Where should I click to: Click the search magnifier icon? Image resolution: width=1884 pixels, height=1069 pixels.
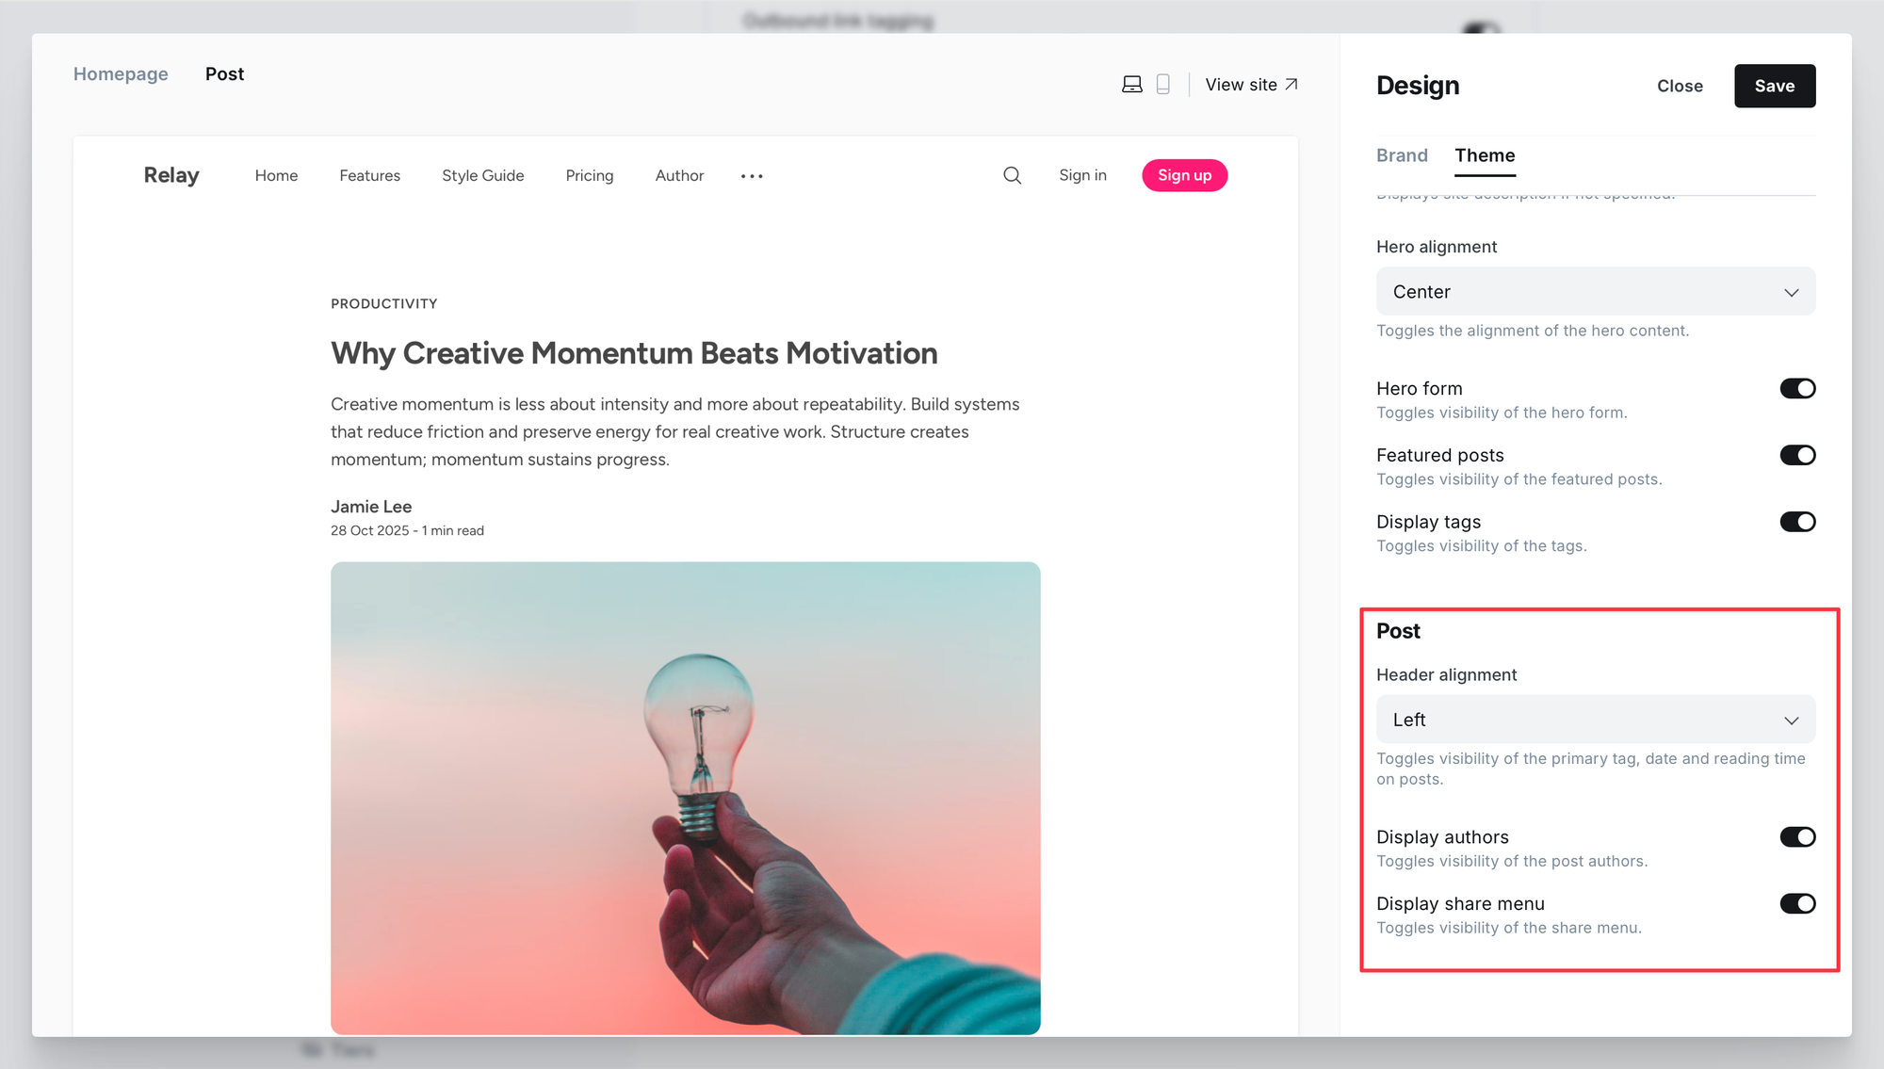tap(1013, 175)
